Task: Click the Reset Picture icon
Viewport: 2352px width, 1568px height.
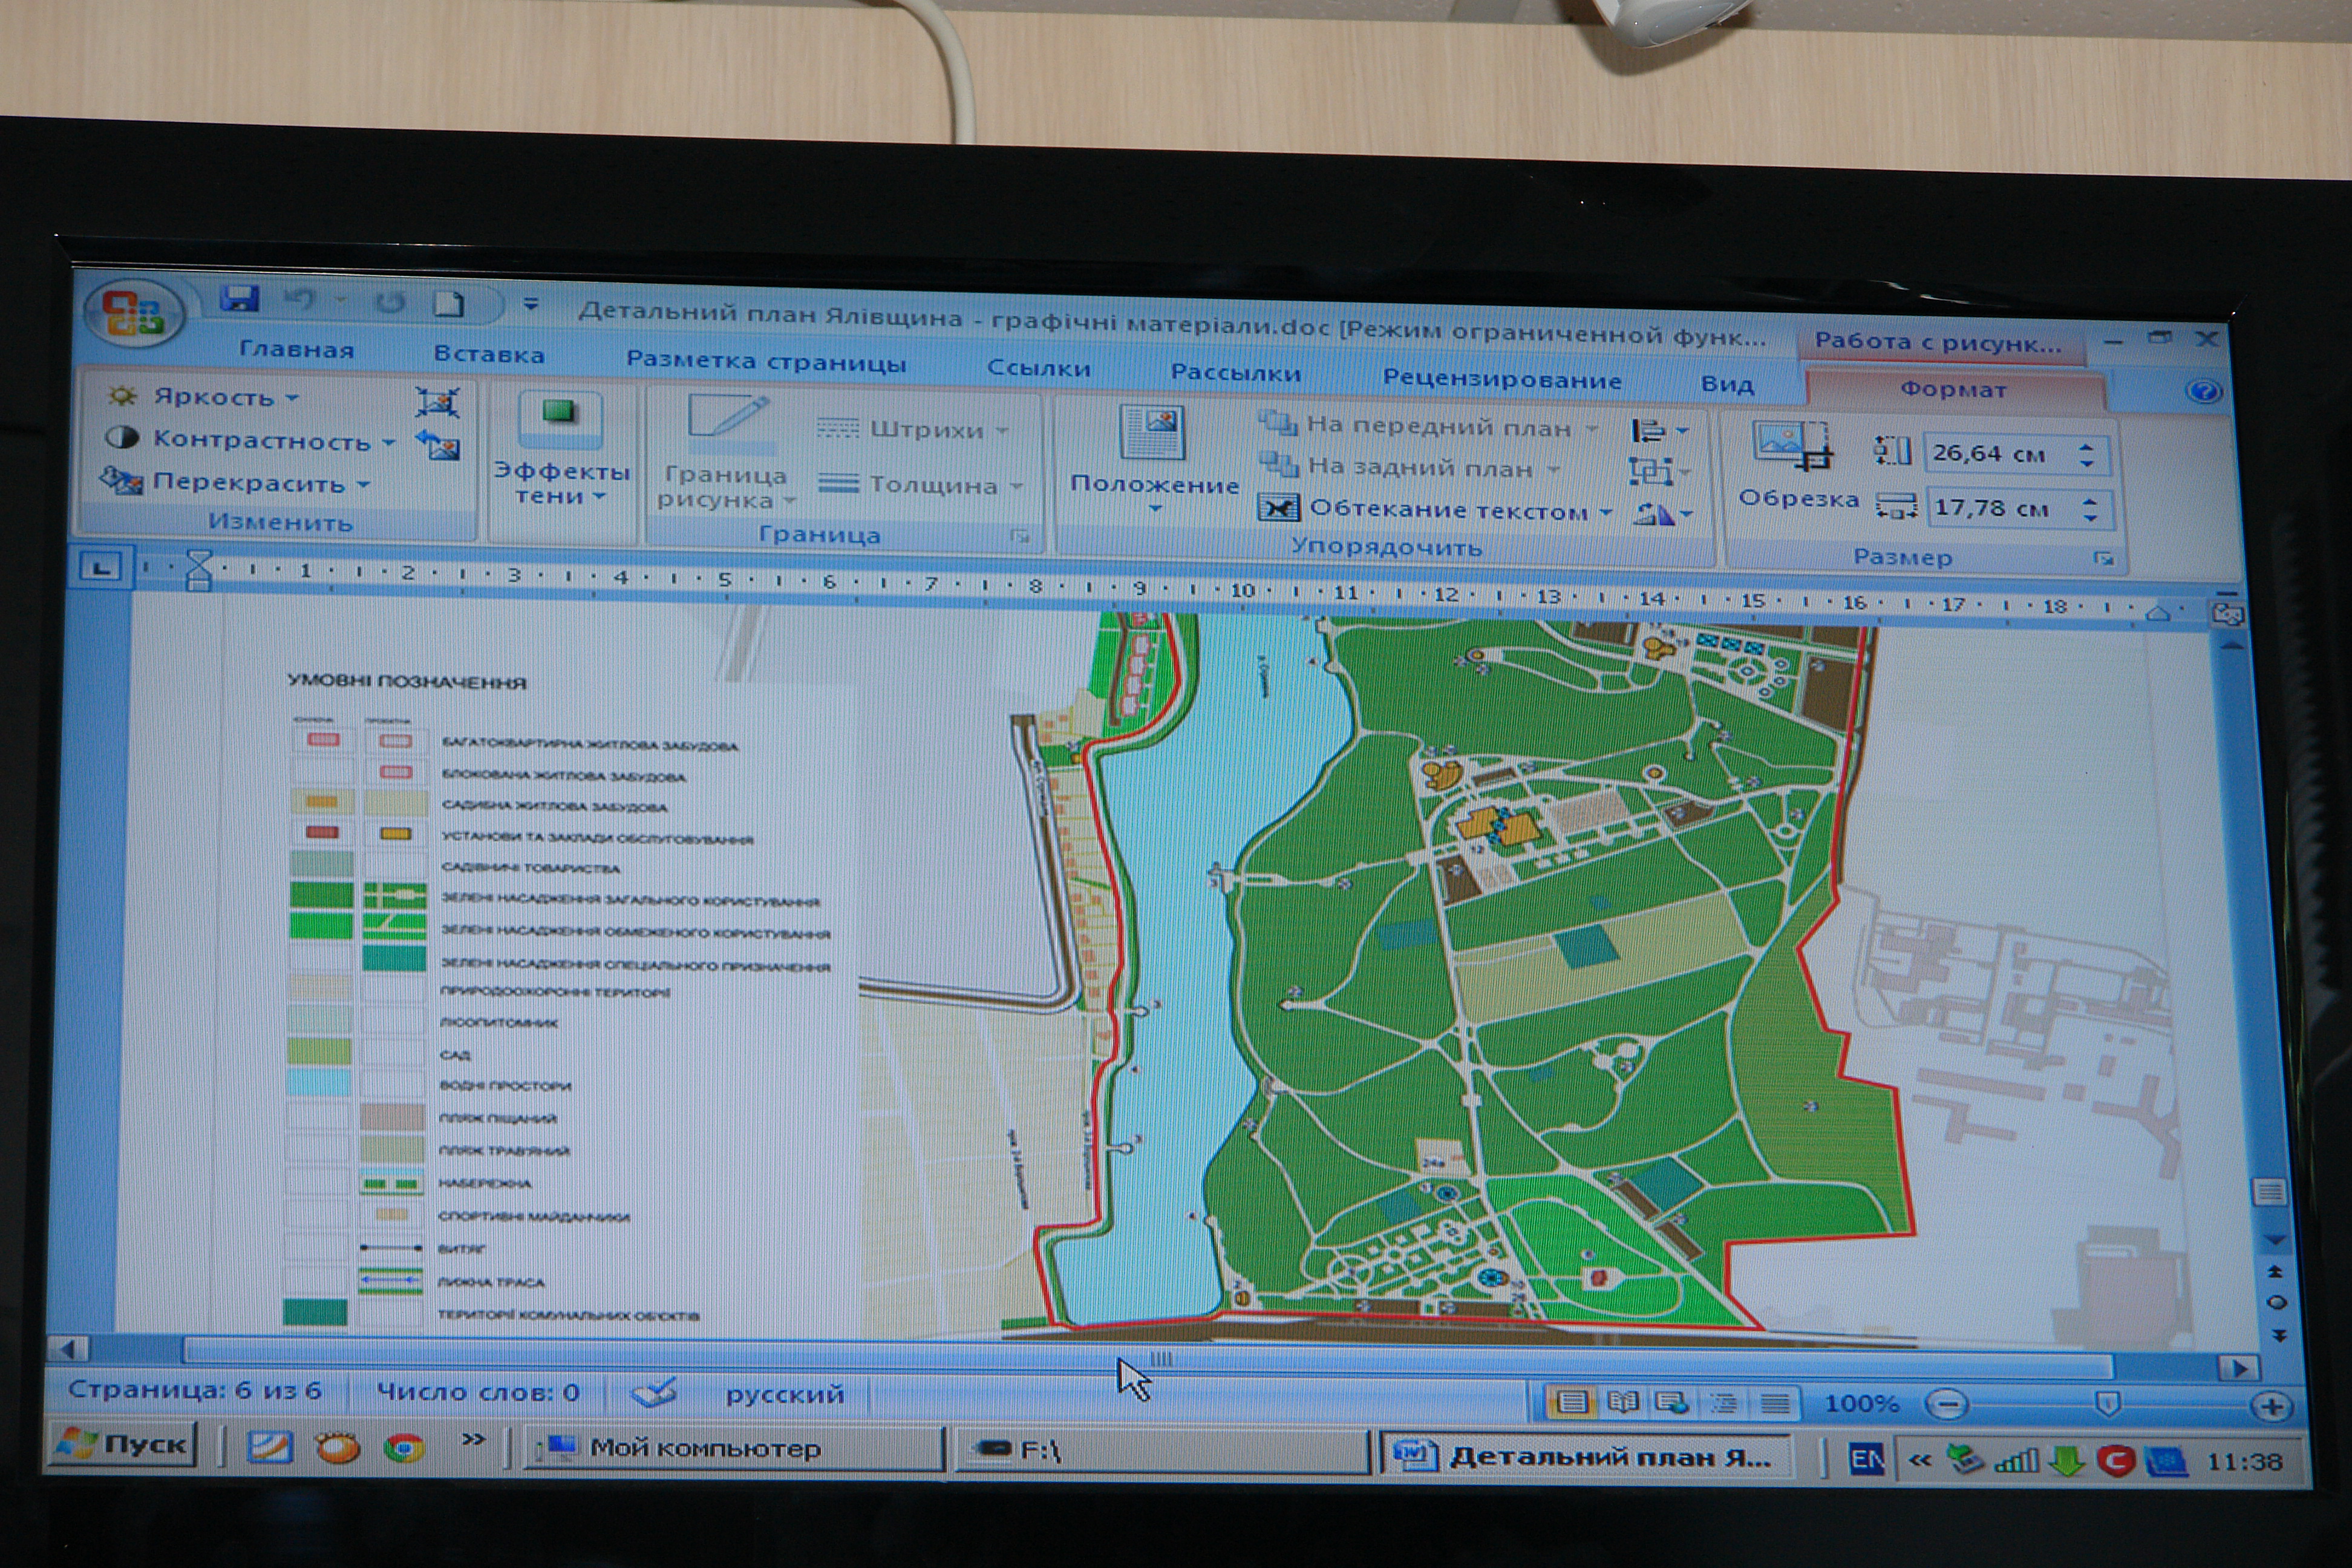Action: coord(438,445)
